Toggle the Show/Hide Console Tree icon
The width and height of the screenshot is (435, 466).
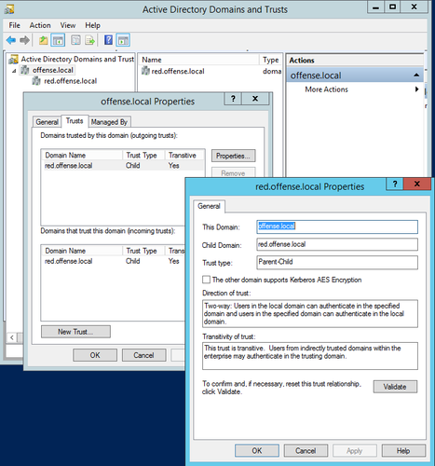pyautogui.click(x=58, y=40)
